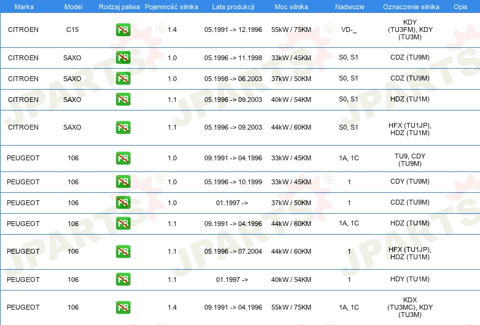Select the Citroen Saxo 40kW / 54KM power cell
Image resolution: width=480 pixels, height=325 pixels.
[x=291, y=100]
